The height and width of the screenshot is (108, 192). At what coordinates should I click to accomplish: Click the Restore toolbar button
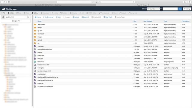(x=64, y=13)
